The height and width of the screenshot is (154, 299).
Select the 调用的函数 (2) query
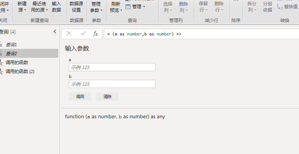point(20,71)
